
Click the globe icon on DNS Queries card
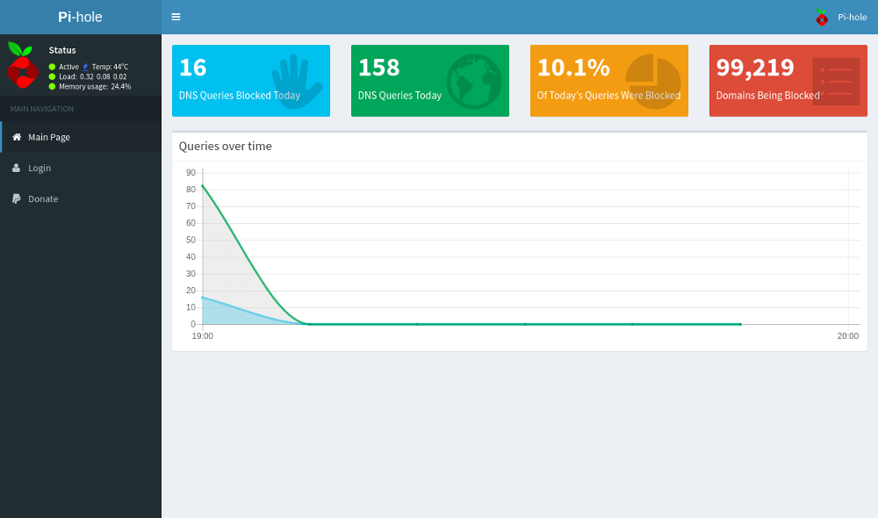click(474, 82)
